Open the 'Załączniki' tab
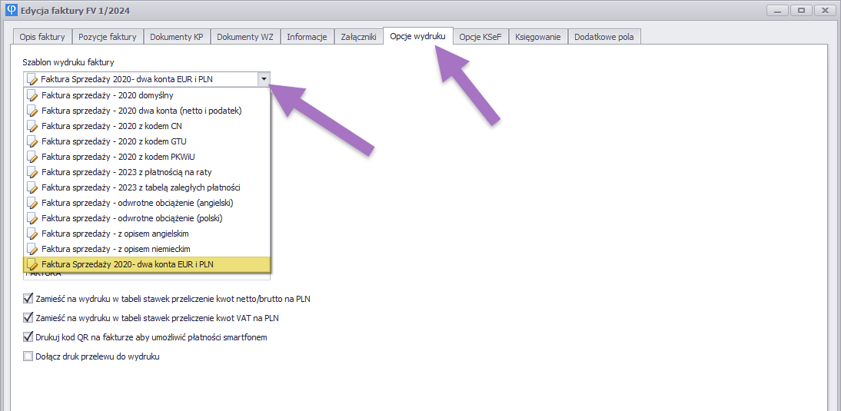 point(358,37)
